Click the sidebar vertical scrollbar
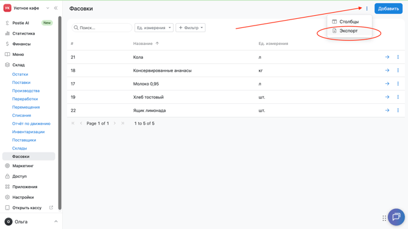The height and width of the screenshot is (229, 408). (x=60, y=113)
